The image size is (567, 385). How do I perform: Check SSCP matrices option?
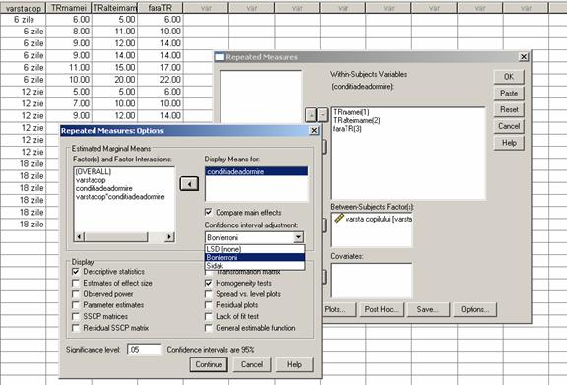pos(76,317)
